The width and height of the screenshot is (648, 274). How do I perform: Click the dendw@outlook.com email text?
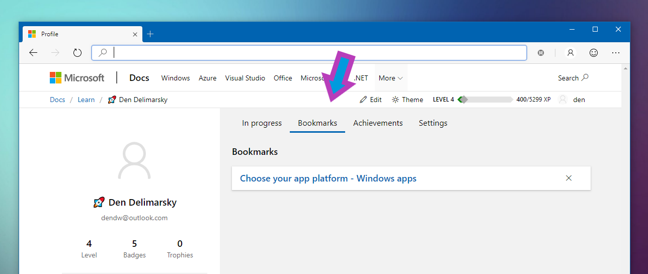point(134,218)
